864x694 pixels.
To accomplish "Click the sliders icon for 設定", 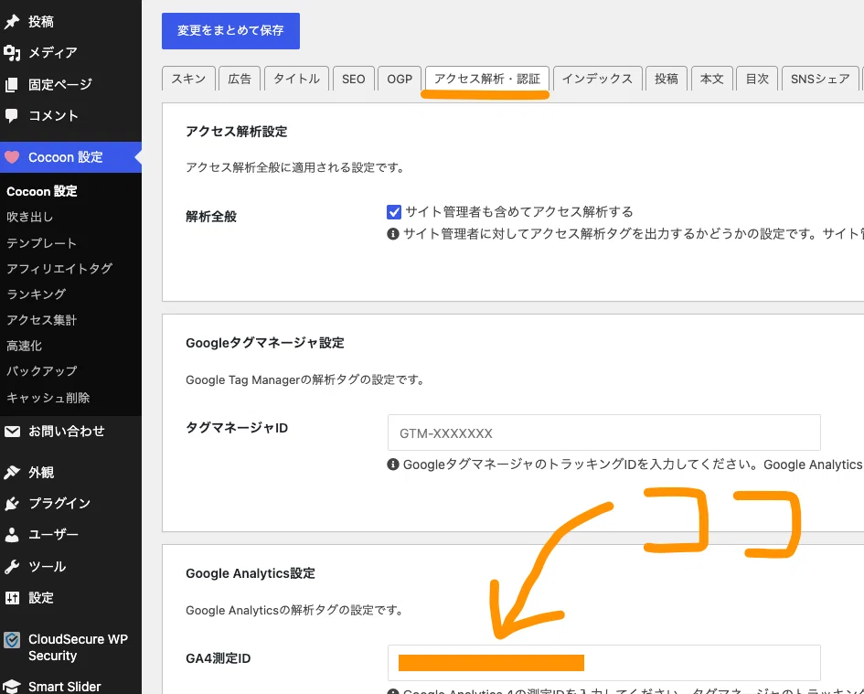I will 12,597.
